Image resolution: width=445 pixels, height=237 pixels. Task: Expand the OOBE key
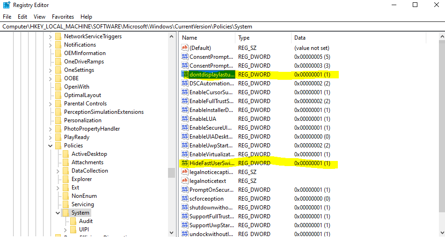pyautogui.click(x=51, y=79)
